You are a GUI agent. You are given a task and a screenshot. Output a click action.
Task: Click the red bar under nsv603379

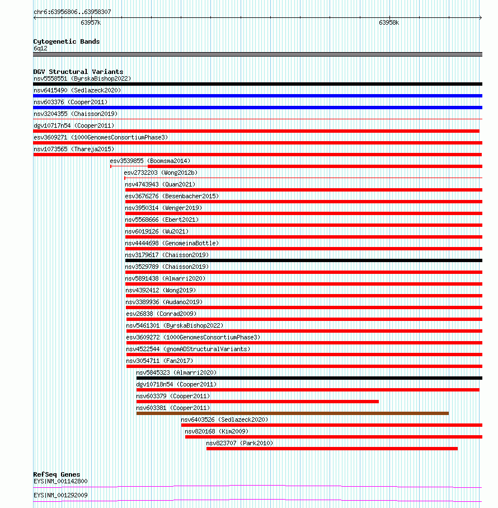click(257, 402)
